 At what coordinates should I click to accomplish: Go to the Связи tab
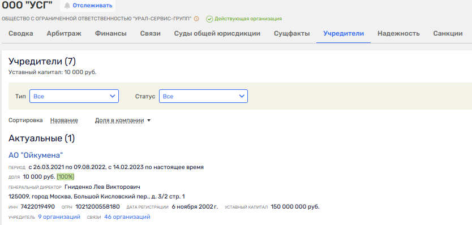150,33
